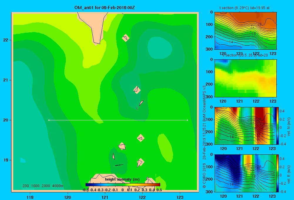Click depth 100 on the temperature section axis
Screen dimensions: 294x200
pyautogui.click(x=209, y=24)
